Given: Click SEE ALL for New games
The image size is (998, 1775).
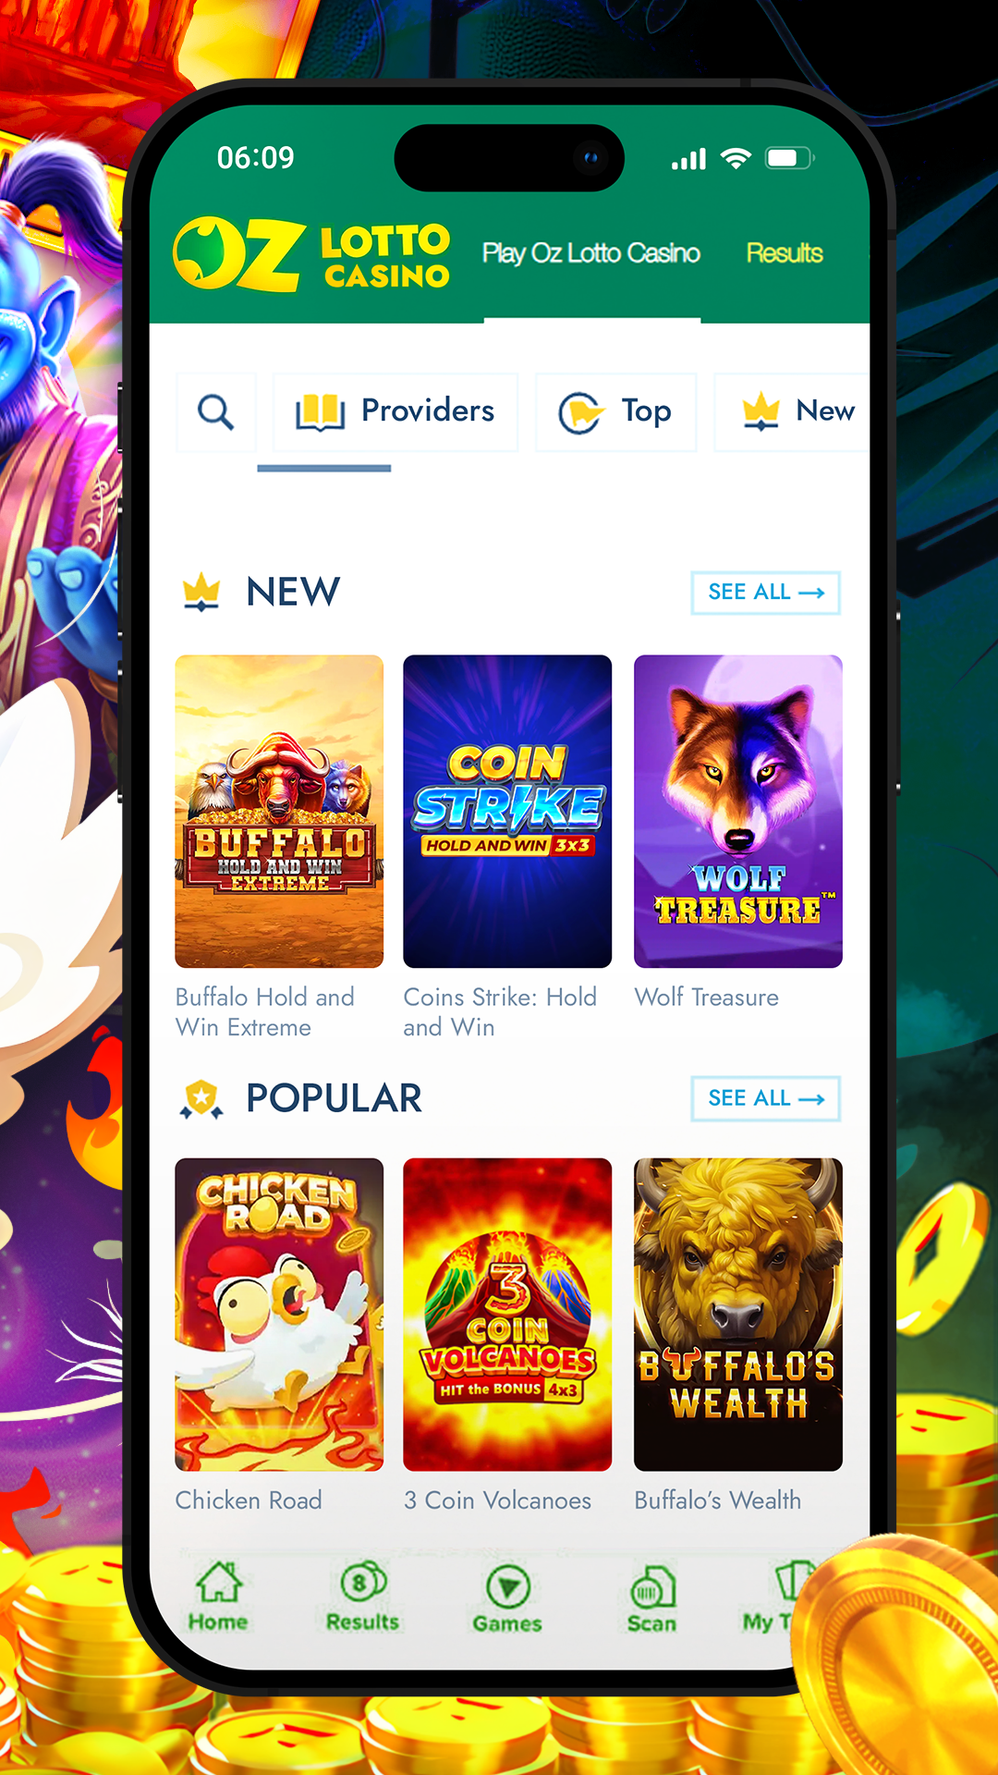Looking at the screenshot, I should click(x=766, y=593).
